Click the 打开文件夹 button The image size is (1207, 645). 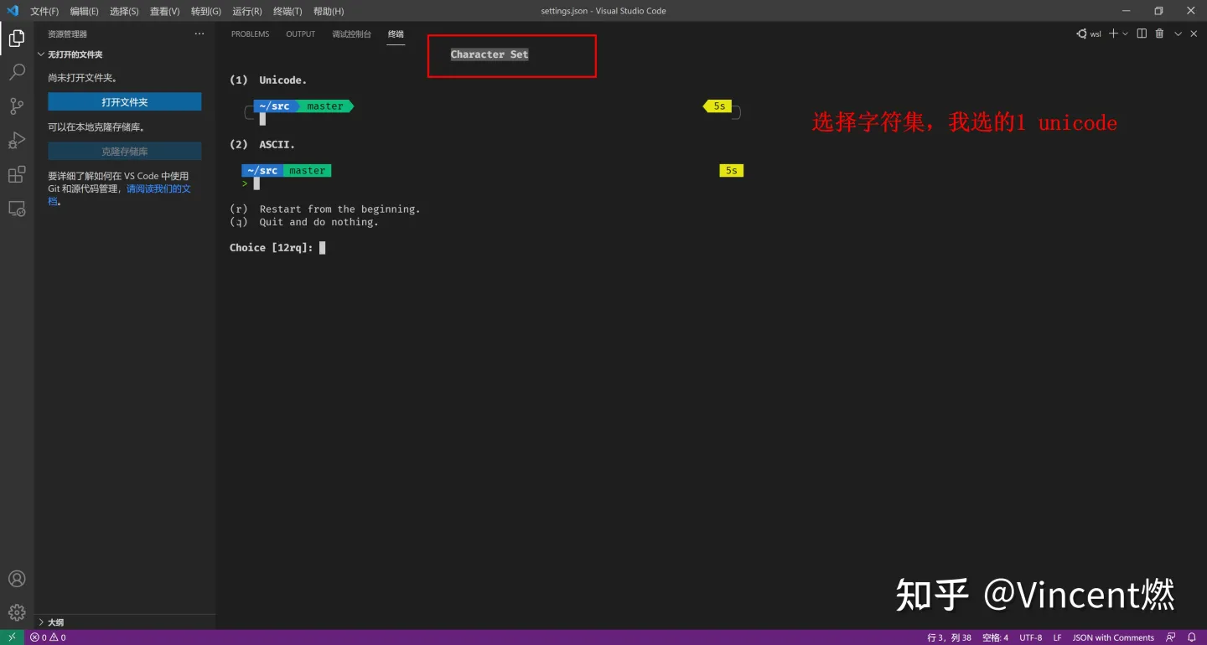124,101
